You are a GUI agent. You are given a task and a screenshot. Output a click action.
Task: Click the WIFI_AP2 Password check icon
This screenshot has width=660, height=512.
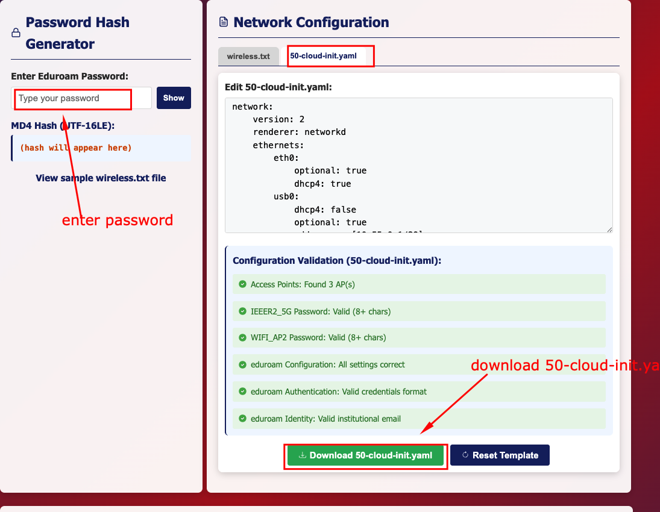(242, 337)
